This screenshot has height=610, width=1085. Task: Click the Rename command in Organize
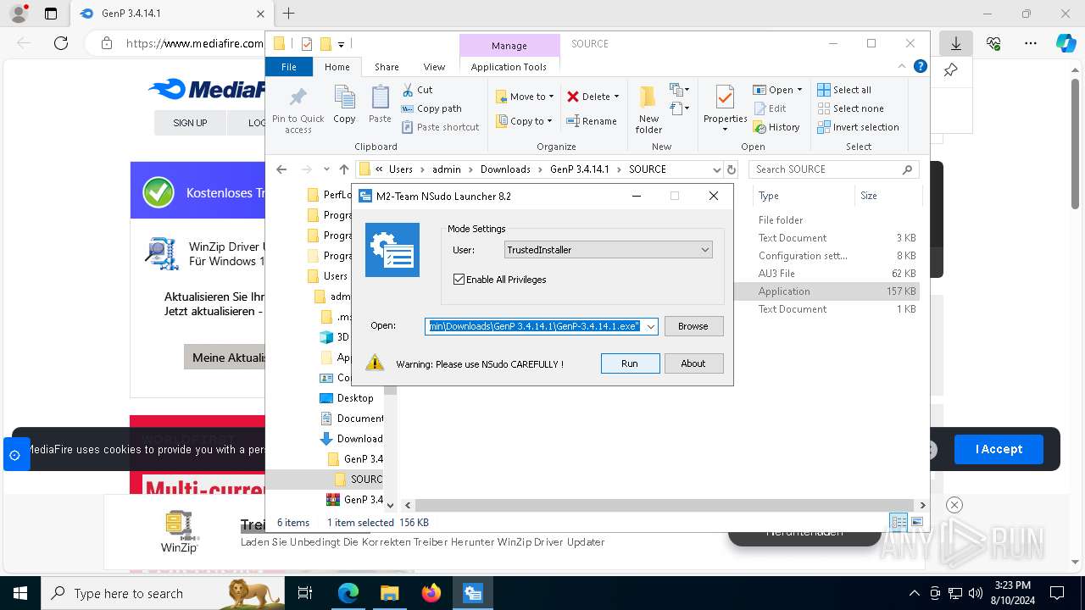pos(592,121)
